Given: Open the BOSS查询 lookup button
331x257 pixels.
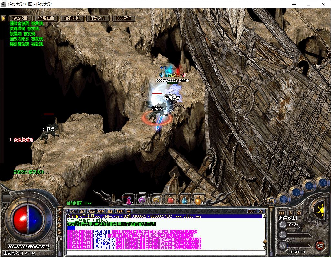Looking at the screenshot, I should click(x=124, y=18).
